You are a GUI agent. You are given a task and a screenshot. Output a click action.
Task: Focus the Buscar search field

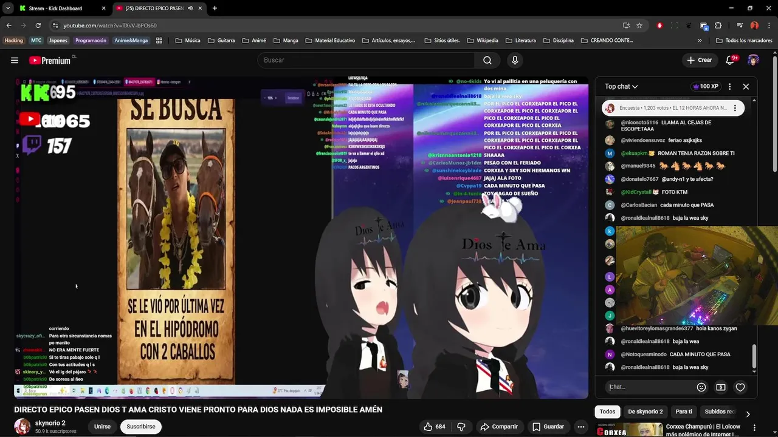tap(366, 60)
